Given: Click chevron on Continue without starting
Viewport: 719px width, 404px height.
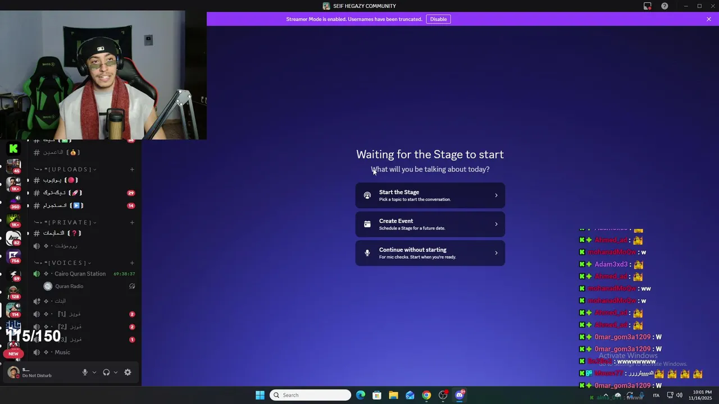Looking at the screenshot, I should coord(496,253).
